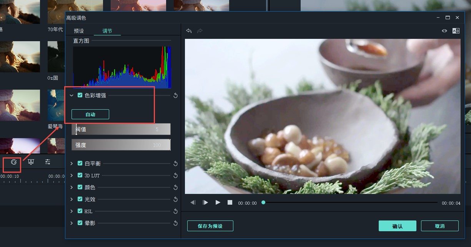
Task: Toggle the eye preview icon
Action: pyautogui.click(x=444, y=31)
